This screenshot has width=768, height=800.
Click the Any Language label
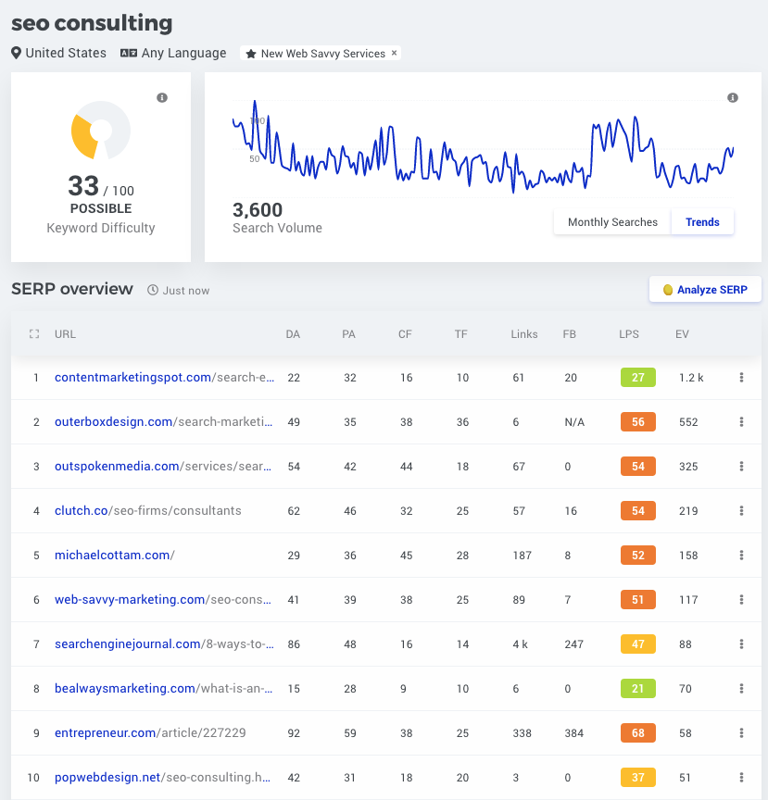[183, 53]
